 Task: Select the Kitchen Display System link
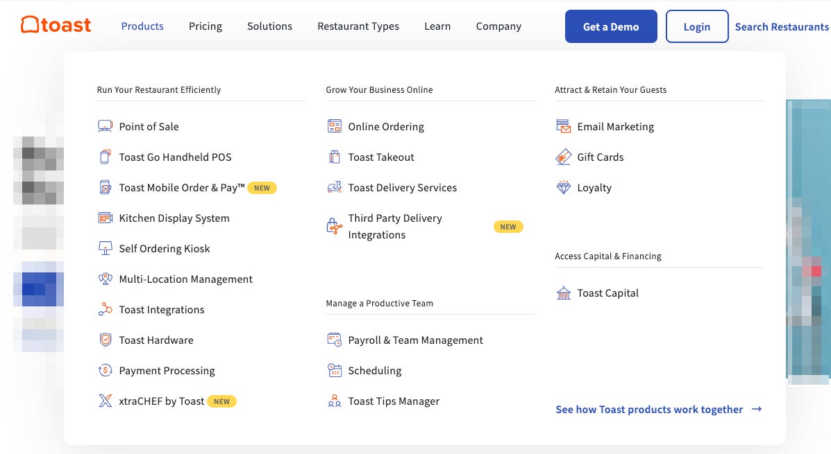(x=174, y=218)
